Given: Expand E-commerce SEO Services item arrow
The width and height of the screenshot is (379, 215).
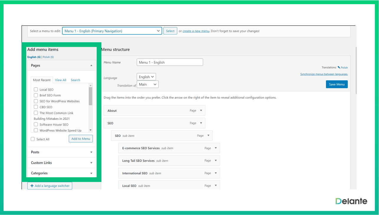Looking at the screenshot, I should click(216, 148).
